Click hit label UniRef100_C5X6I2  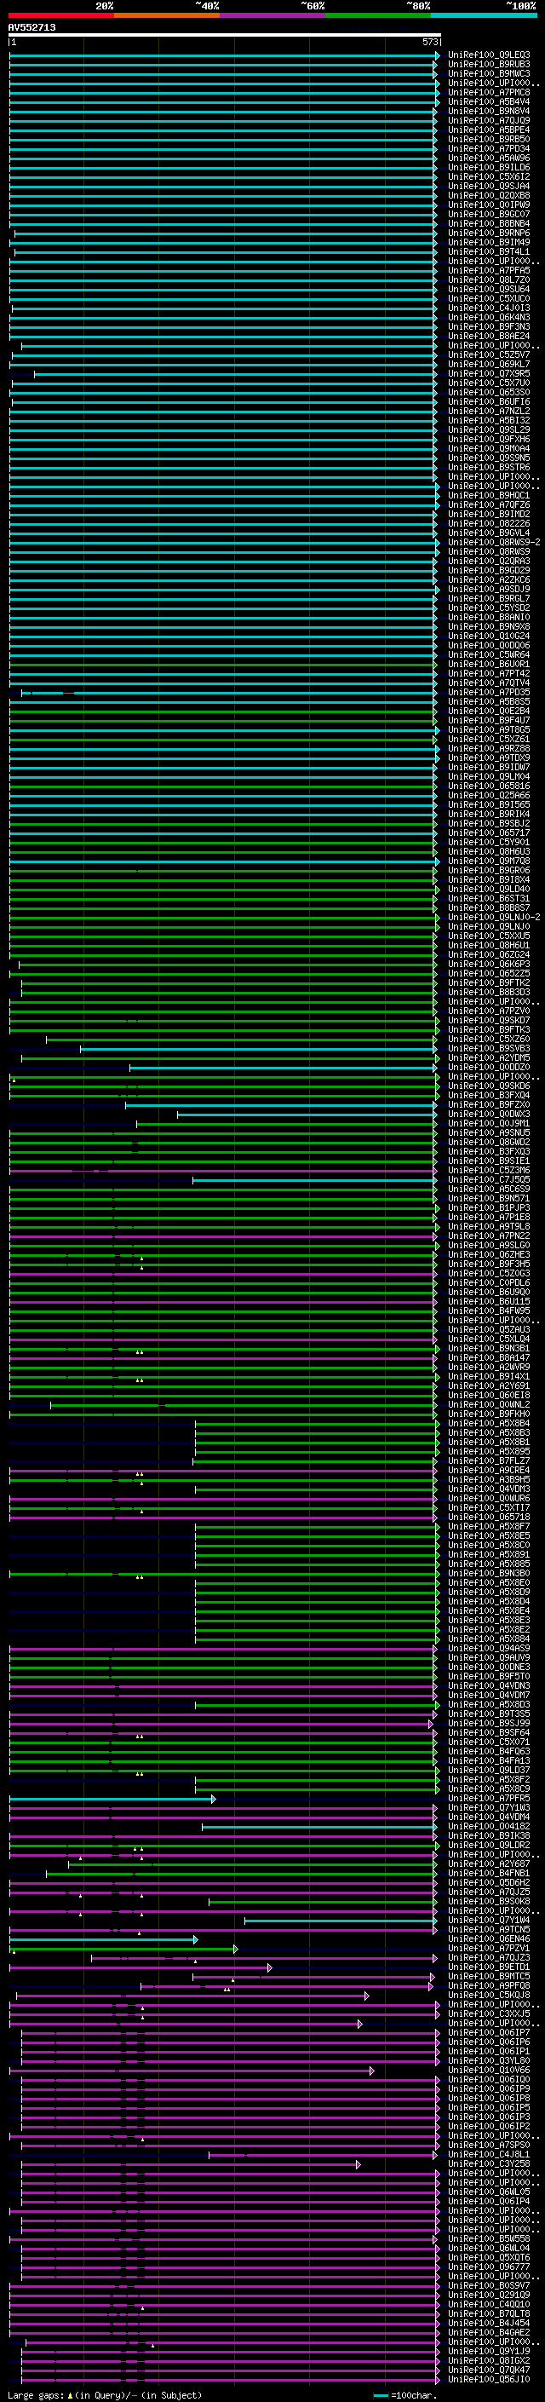click(489, 177)
